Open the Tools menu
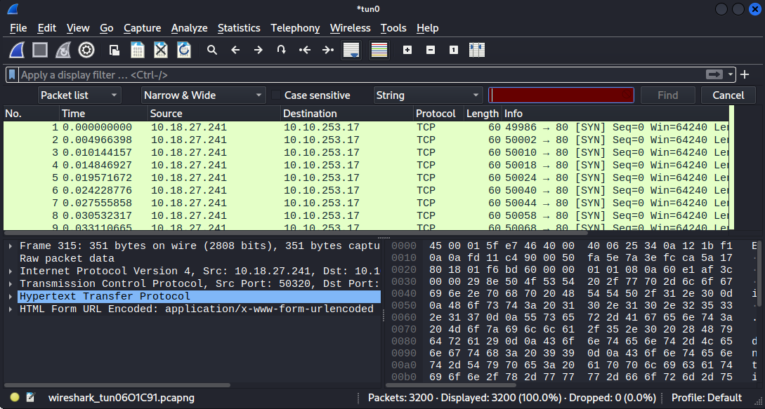Viewport: 765px width, 409px height. (393, 28)
